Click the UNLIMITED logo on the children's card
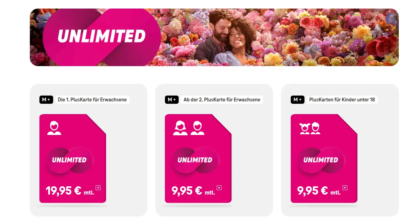Viewport: 419px width, 224px height. (x=321, y=160)
